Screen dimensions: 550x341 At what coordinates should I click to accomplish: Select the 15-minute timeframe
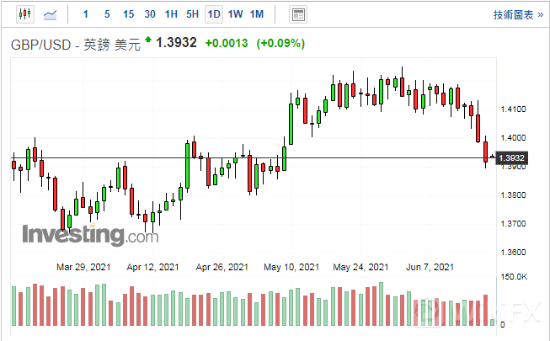128,14
